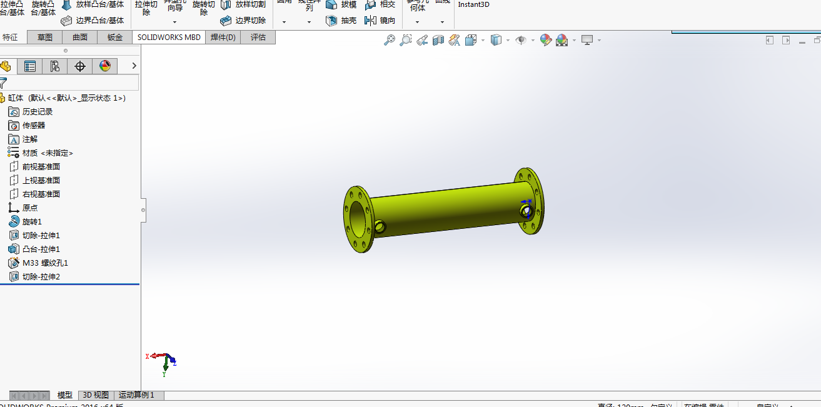Click the Draft 拔模 button
821x407 pixels.
tap(341, 4)
